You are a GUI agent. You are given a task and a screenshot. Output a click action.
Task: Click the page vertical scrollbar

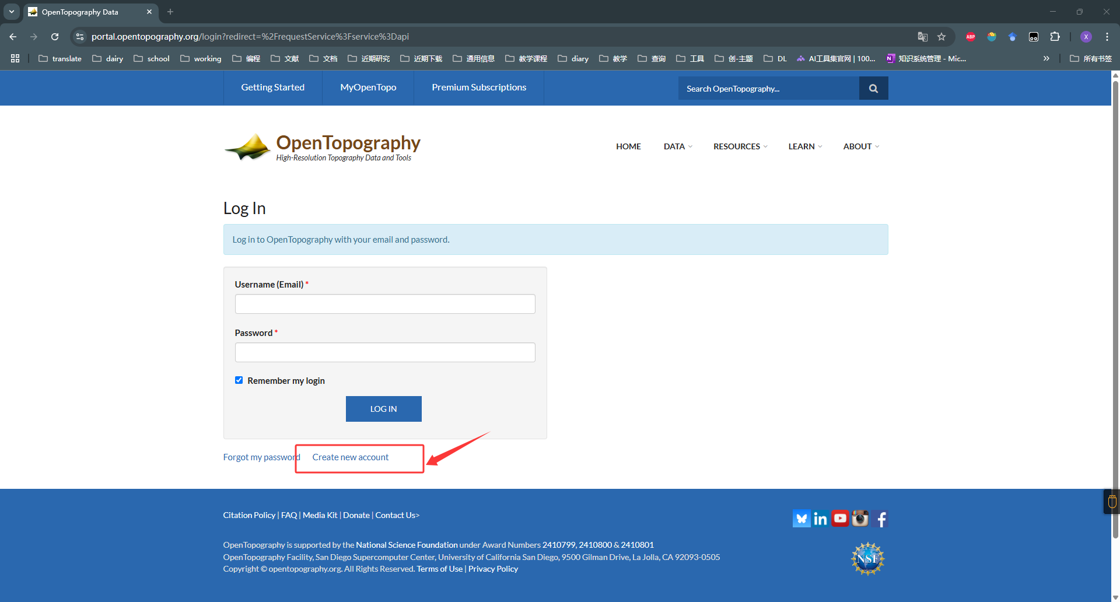pos(1115,309)
